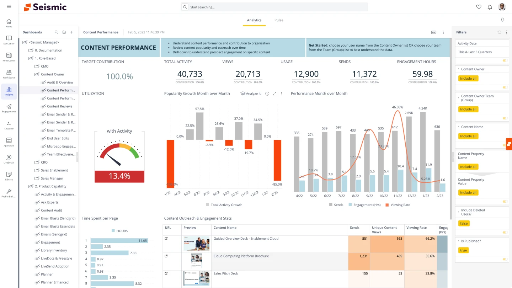This screenshot has height=288, width=512.
Task: Toggle the Include Deleted Users filter switch
Action: pos(505,232)
